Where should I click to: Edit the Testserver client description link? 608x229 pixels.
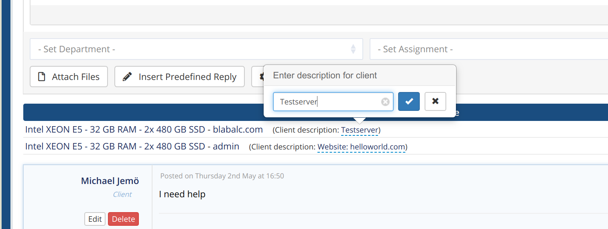click(x=360, y=130)
